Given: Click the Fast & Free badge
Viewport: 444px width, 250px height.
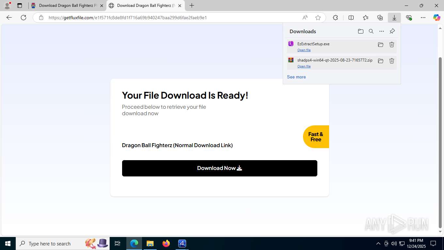Looking at the screenshot, I should [x=316, y=137].
